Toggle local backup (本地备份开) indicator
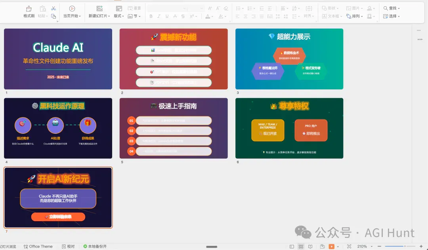The width and height of the screenshot is (428, 250). (x=95, y=246)
